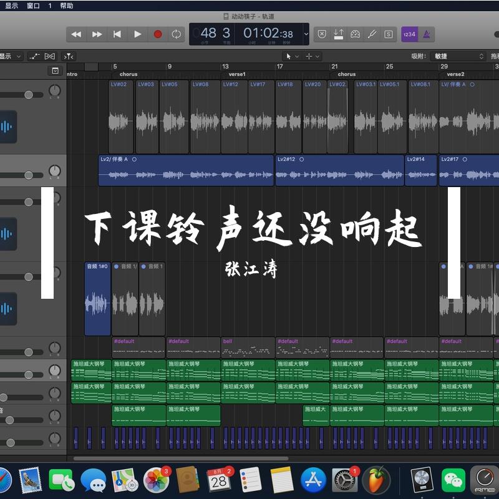Open Maps from the Dock
The width and height of the screenshot is (499, 499).
[124, 480]
